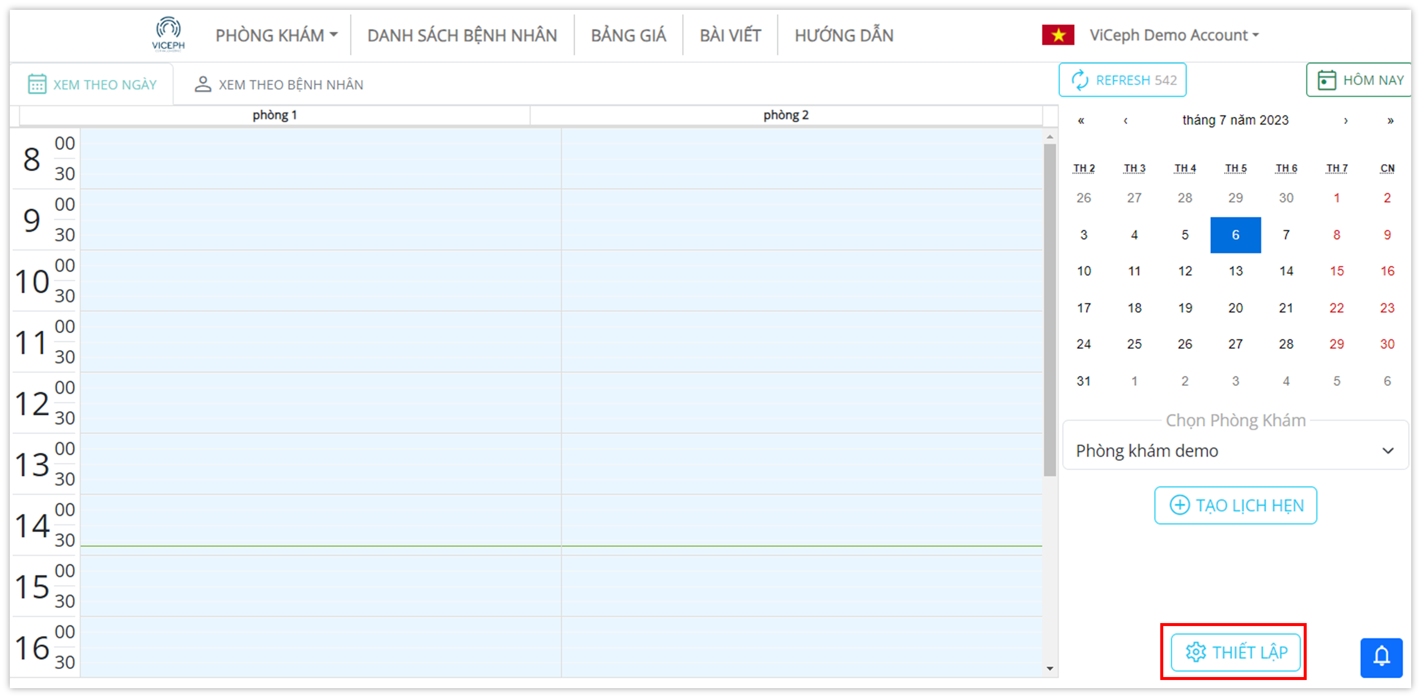
Task: Click the CN weekday header
Action: (x=1387, y=168)
